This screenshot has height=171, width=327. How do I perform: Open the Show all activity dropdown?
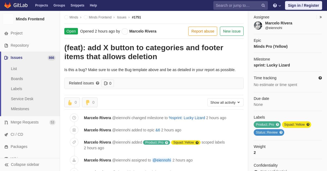225,102
